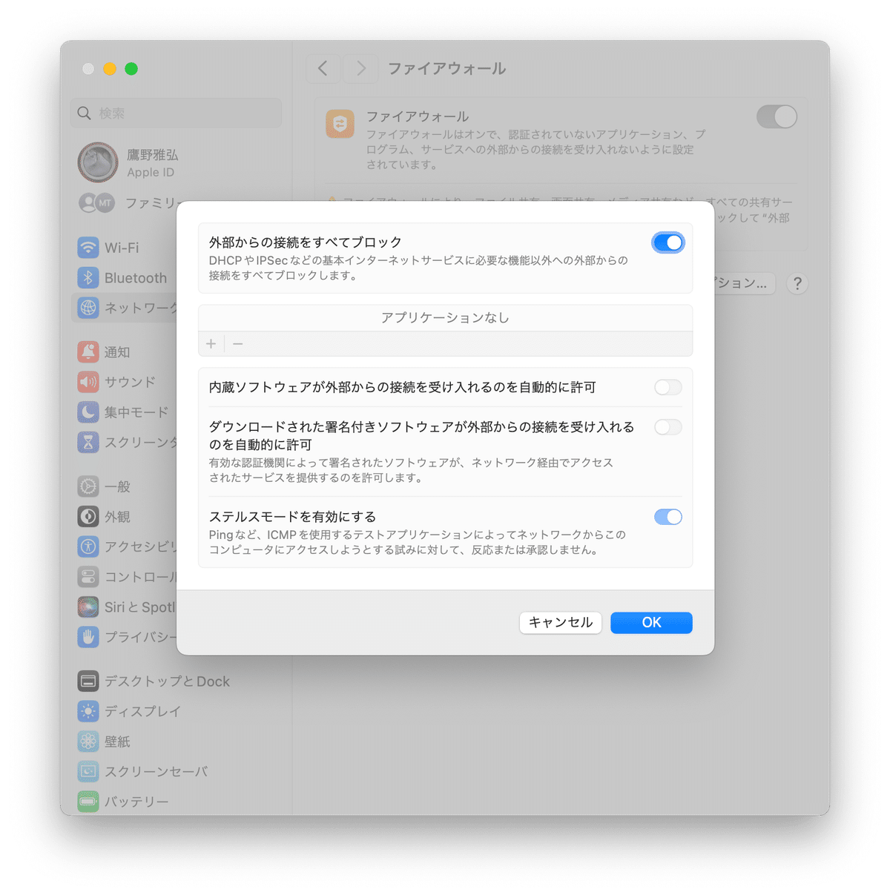Open the スクリーンタイム settings
This screenshot has width=890, height=895.
click(x=88, y=442)
